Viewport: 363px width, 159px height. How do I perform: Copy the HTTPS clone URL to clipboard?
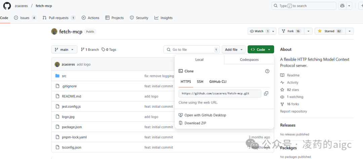click(x=266, y=93)
